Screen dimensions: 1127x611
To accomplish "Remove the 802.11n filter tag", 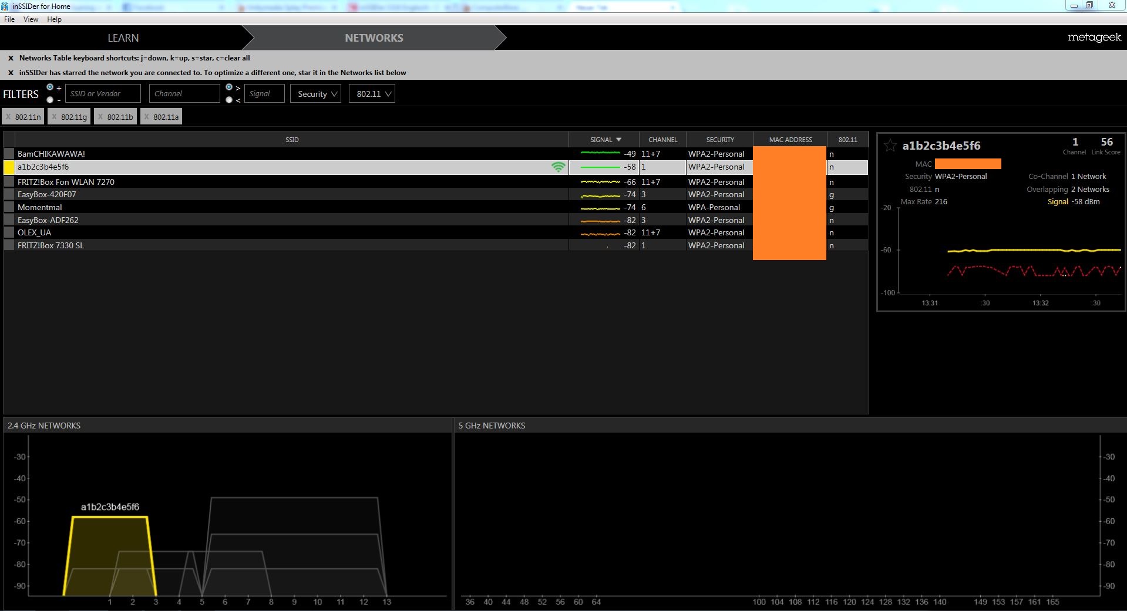I will [8, 117].
